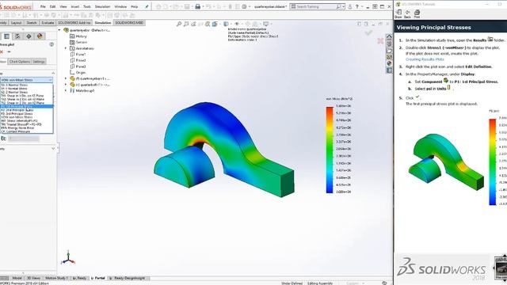Screen dimensions: 507x285
Task: Click Show icon in Tutorial window
Action: coord(398,13)
